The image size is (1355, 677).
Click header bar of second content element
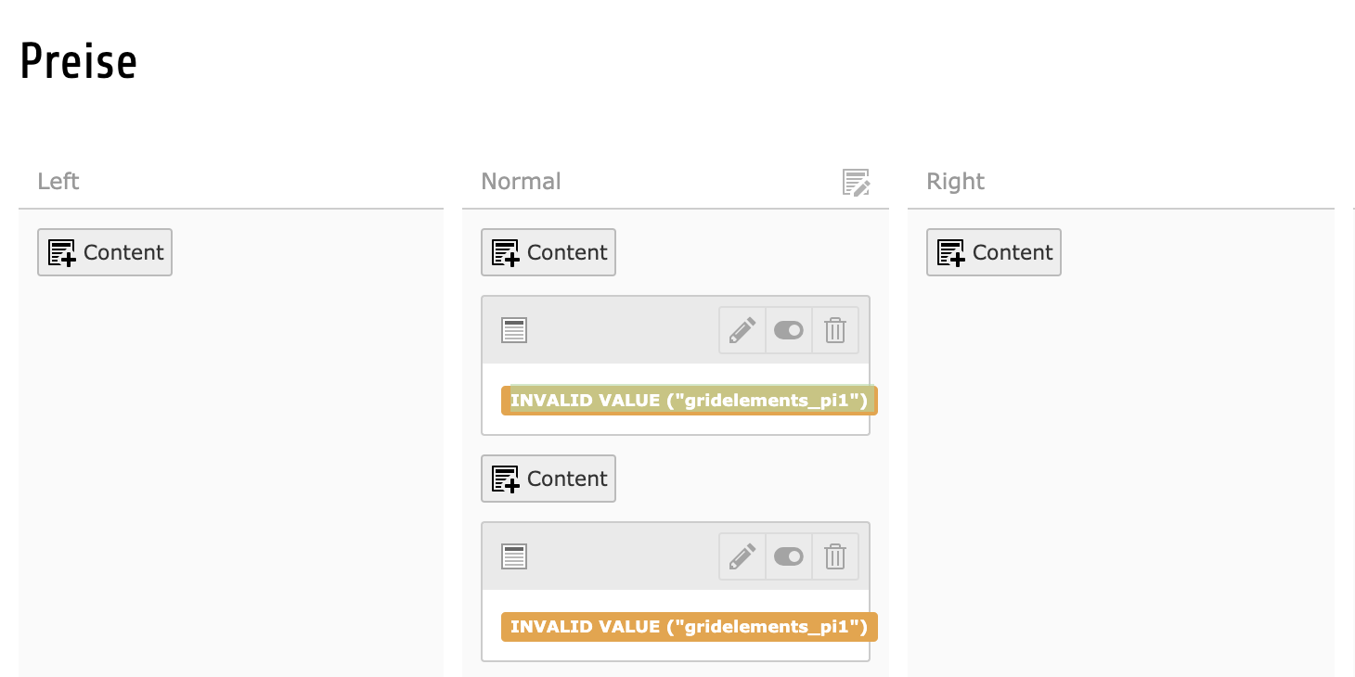tap(622, 557)
